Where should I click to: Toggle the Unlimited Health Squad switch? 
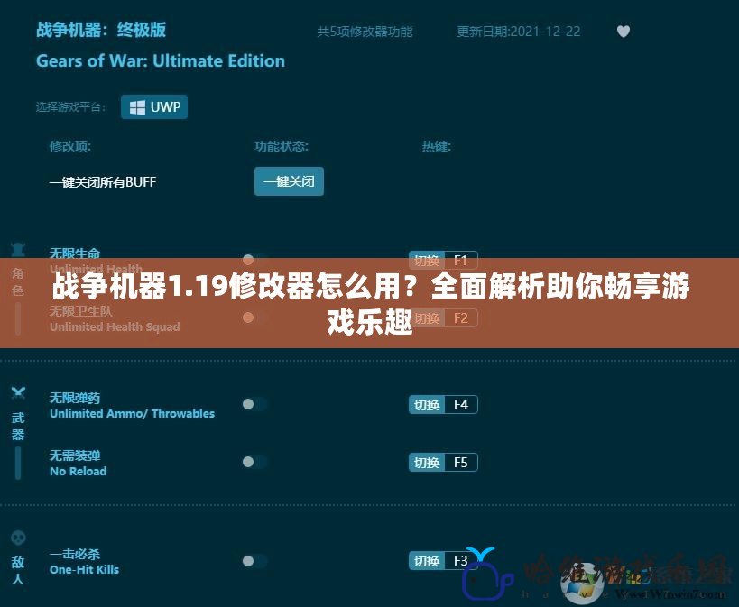[254, 317]
